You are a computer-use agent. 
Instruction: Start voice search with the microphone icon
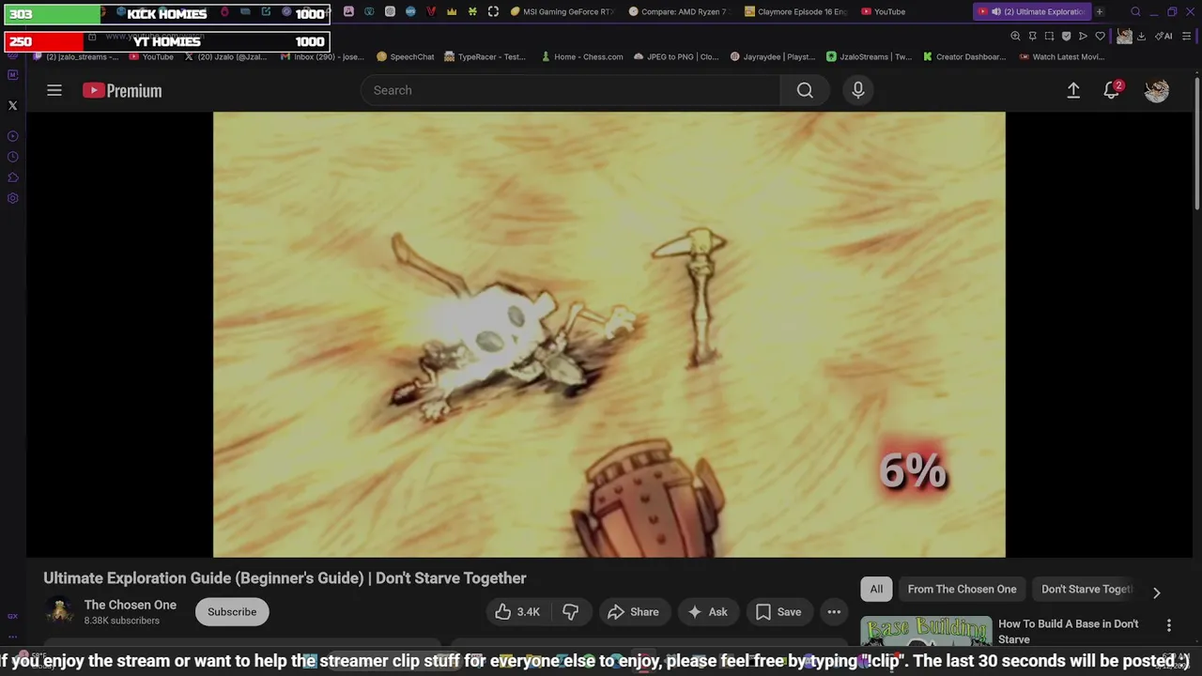(857, 90)
